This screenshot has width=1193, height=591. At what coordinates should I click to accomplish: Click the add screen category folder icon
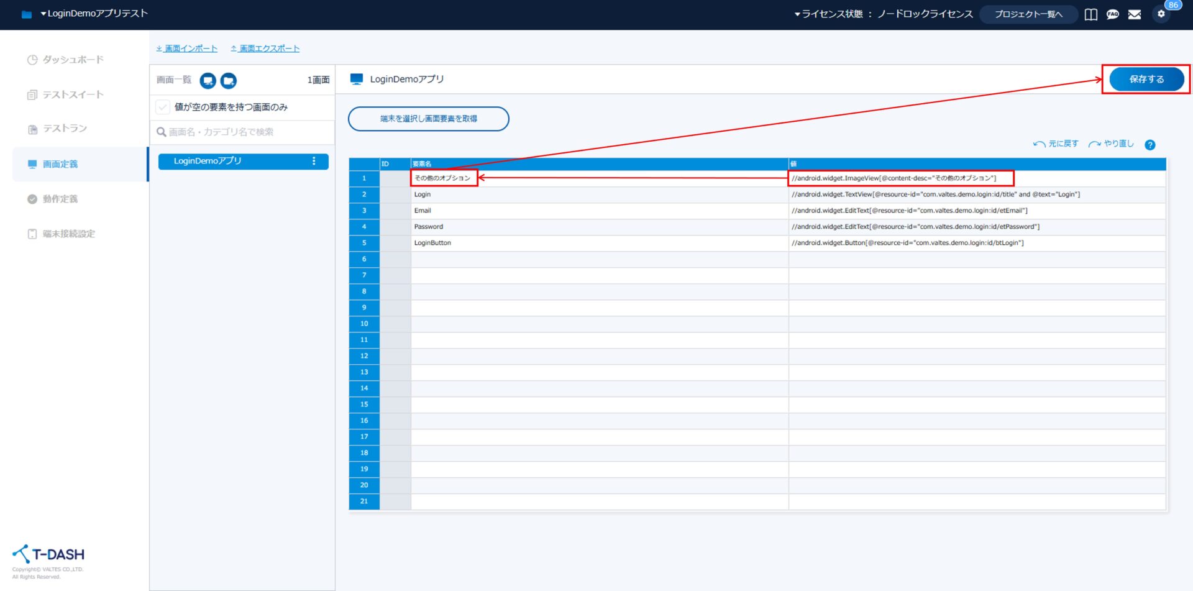tap(229, 81)
